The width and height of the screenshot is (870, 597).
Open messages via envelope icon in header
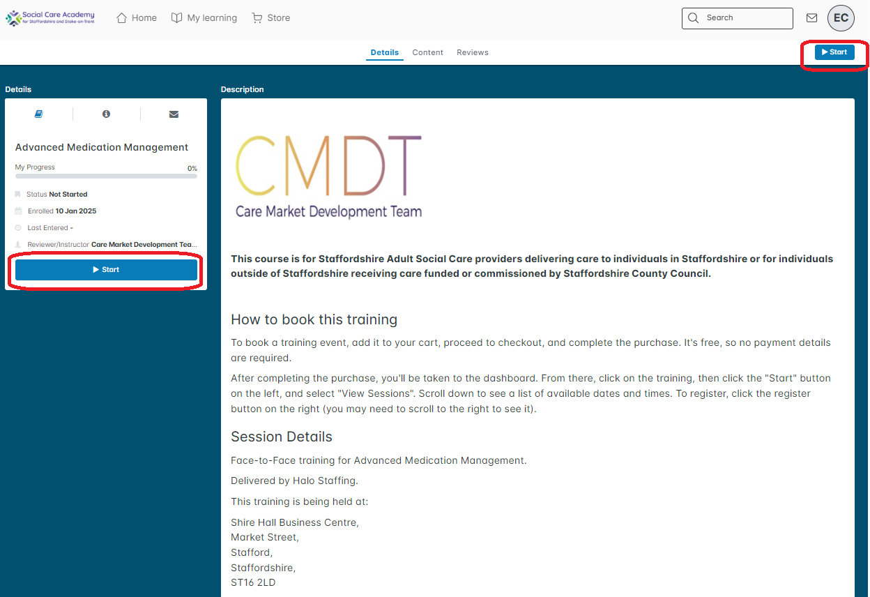pyautogui.click(x=811, y=18)
